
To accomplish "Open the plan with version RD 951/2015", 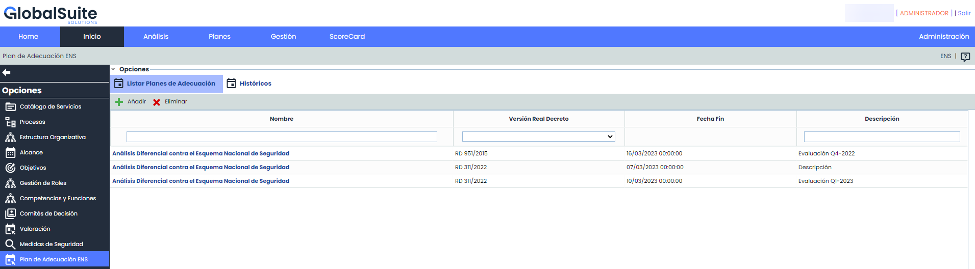I will [201, 153].
